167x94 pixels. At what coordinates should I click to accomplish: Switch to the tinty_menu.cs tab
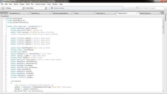click(x=106, y=13)
